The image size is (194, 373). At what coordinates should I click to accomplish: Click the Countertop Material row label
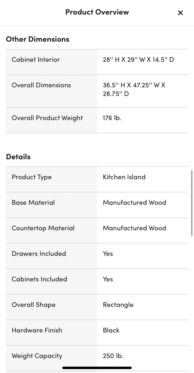coord(43,228)
